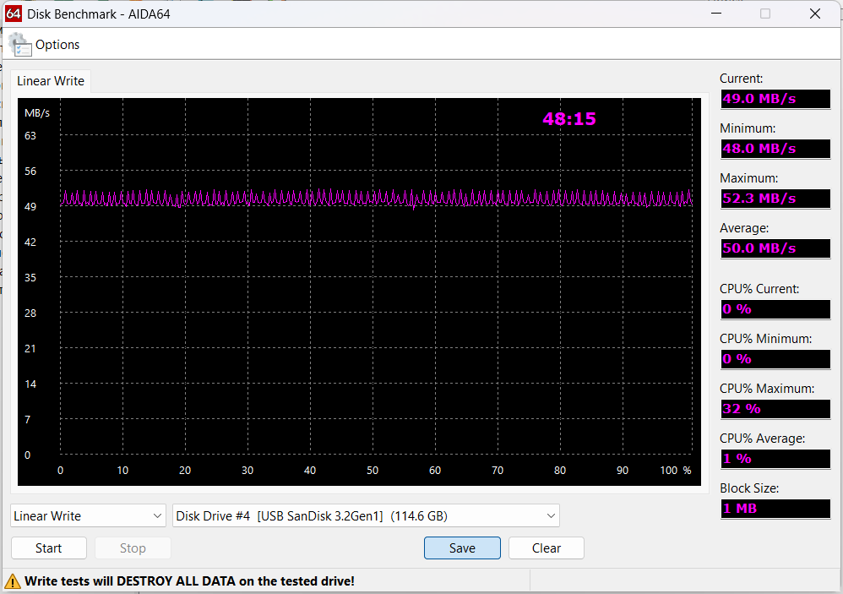Save the benchmark results

[462, 548]
